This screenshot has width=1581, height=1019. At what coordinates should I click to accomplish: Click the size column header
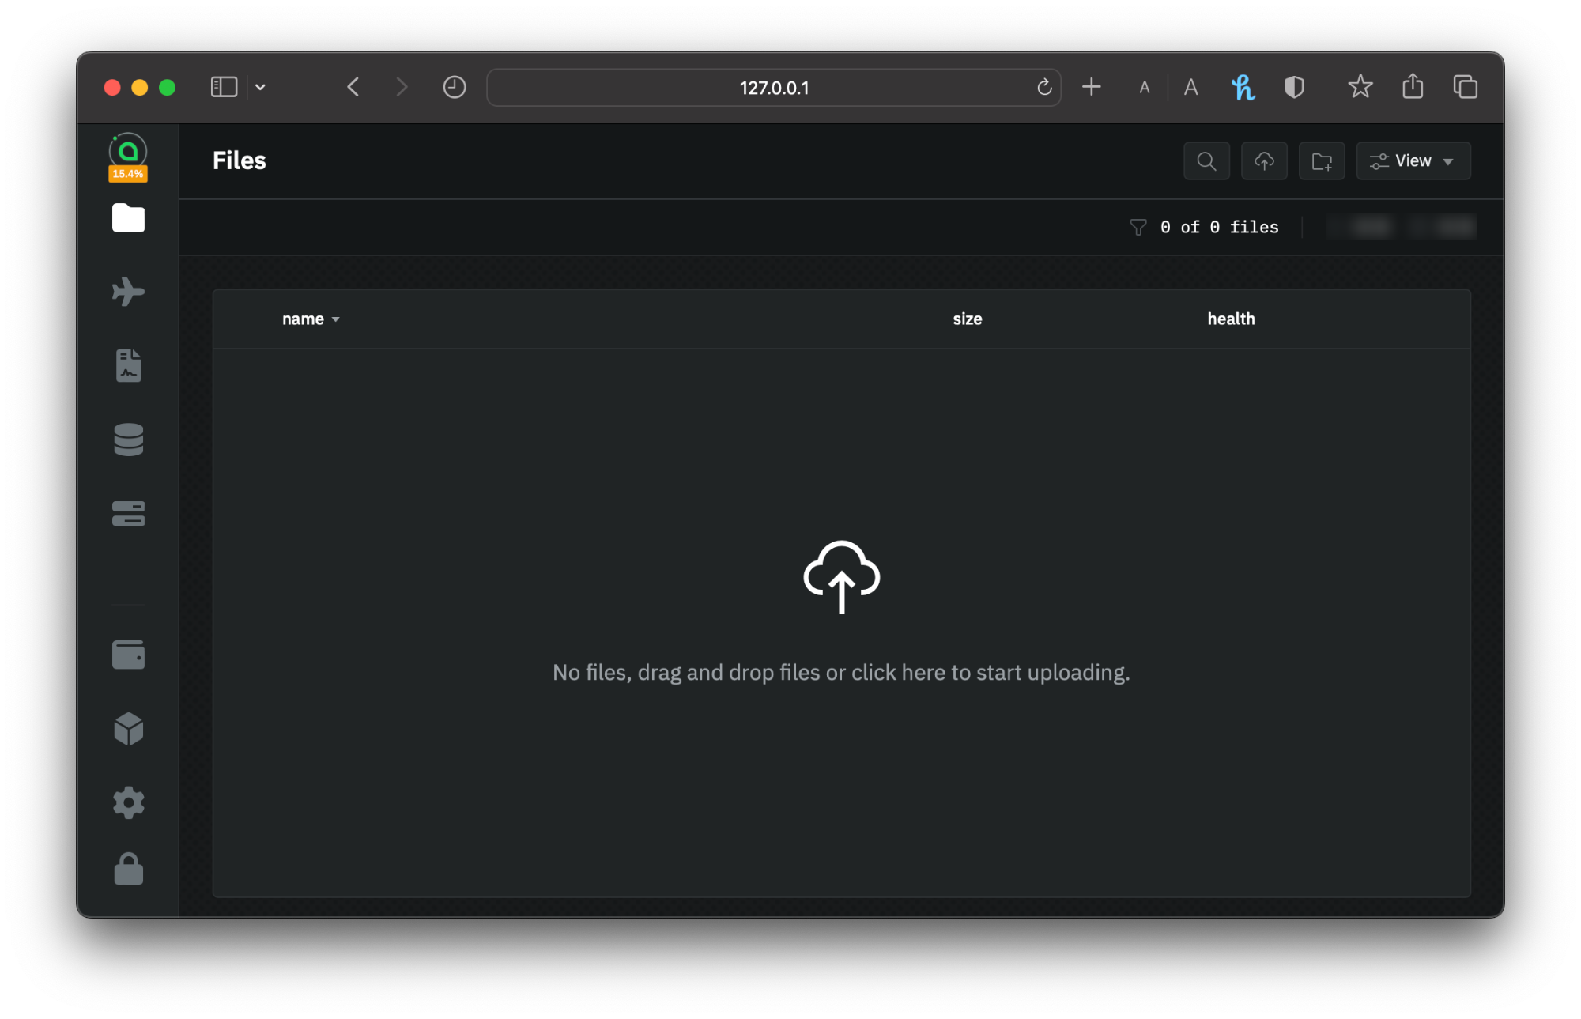[x=967, y=319]
